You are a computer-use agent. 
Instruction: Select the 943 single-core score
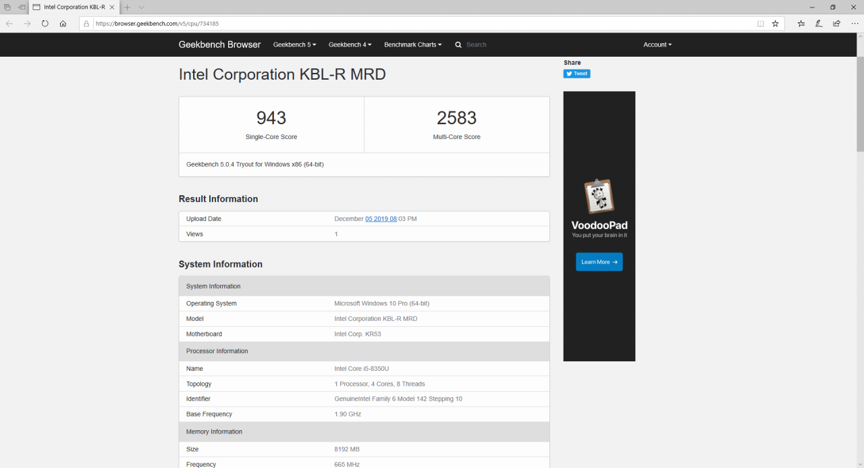(271, 118)
